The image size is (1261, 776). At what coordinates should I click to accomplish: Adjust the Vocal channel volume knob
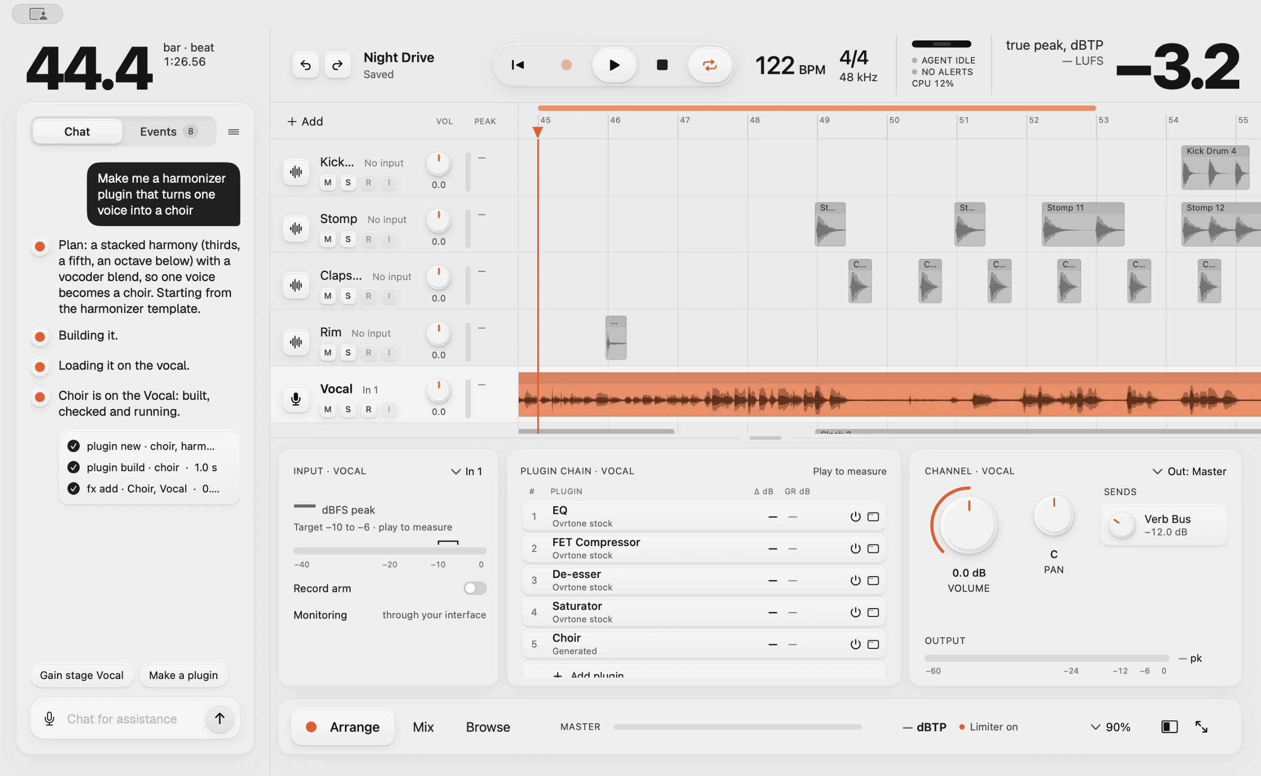(968, 525)
